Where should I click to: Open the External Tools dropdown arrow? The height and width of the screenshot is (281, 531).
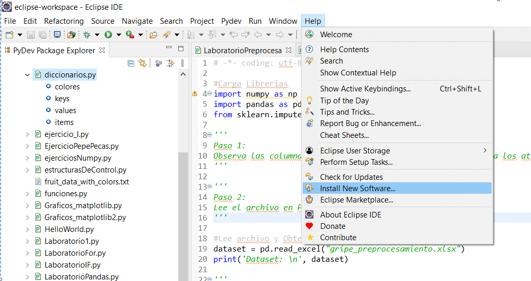140,35
